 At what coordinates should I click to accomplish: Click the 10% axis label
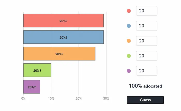[51, 99]
